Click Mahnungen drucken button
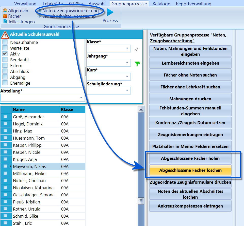Viewport: 244px width, 226px height. (x=190, y=99)
